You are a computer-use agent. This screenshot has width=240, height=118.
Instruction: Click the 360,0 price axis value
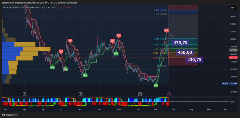pos(233,92)
